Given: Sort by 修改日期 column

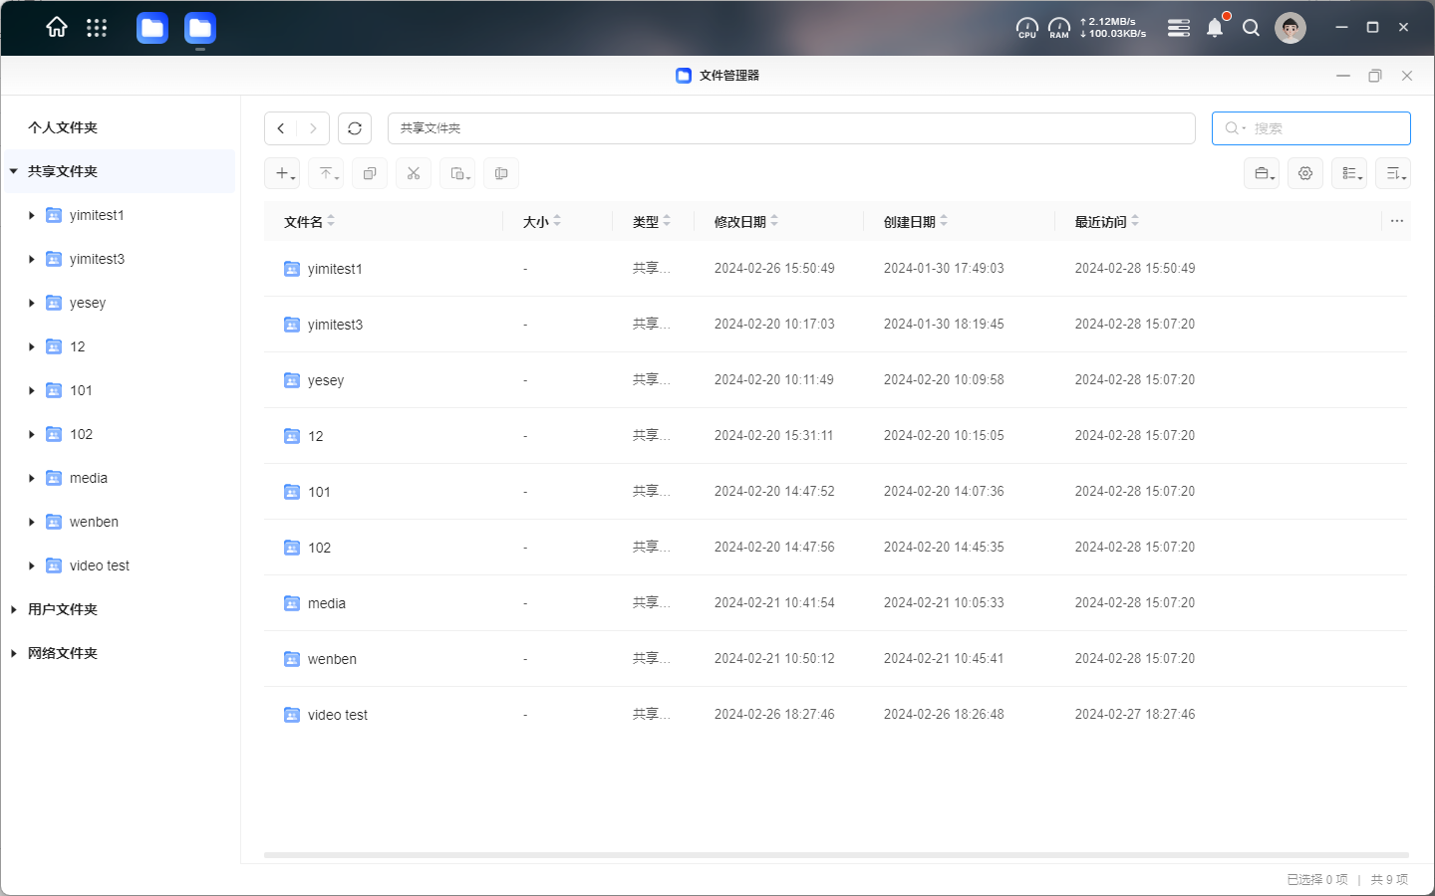Looking at the screenshot, I should (746, 222).
